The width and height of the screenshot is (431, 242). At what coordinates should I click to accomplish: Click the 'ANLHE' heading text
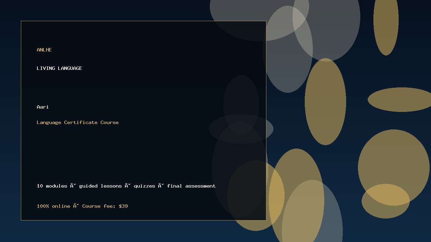click(x=44, y=50)
